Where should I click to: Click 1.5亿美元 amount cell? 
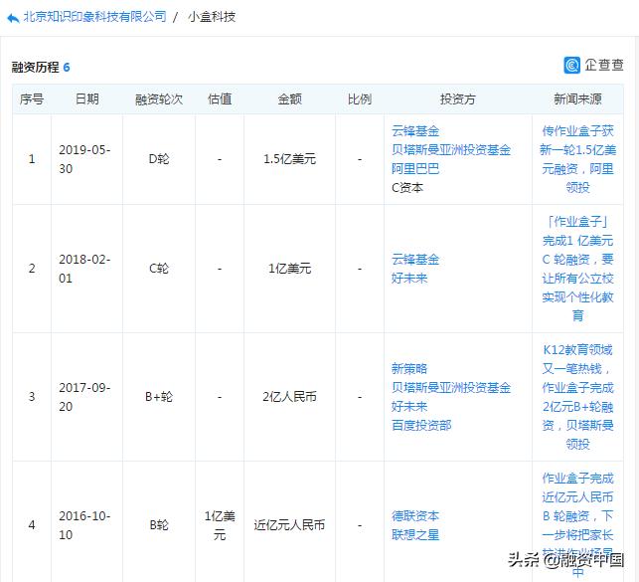coord(290,159)
